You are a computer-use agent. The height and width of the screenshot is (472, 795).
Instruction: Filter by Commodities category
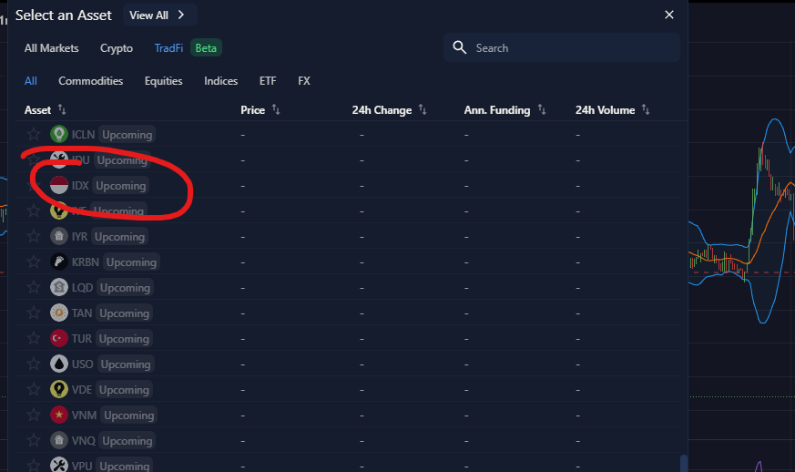[91, 81]
